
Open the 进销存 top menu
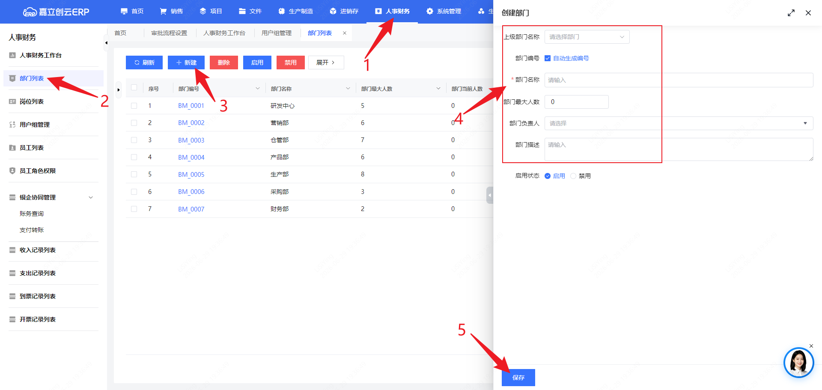point(344,11)
